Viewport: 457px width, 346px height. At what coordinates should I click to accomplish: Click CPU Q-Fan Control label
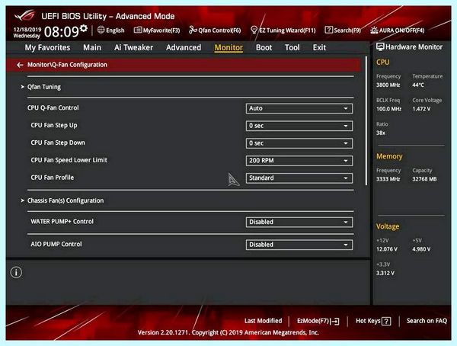click(x=53, y=108)
